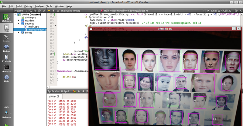Clear the Application Output pane

(x=74, y=91)
